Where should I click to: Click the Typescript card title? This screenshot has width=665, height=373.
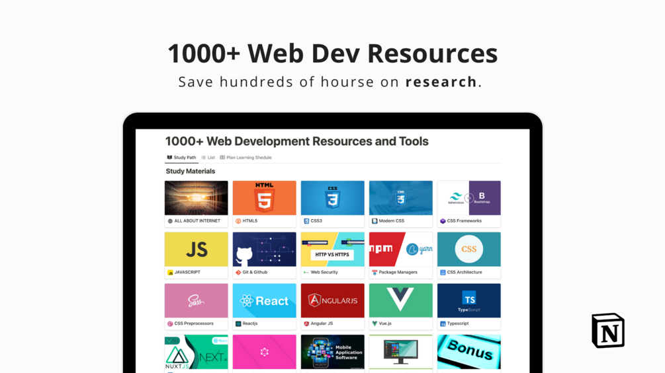pos(458,323)
